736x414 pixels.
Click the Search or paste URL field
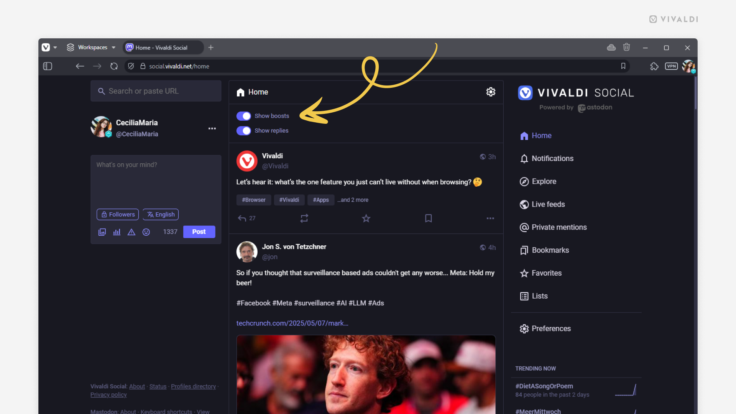tap(156, 91)
